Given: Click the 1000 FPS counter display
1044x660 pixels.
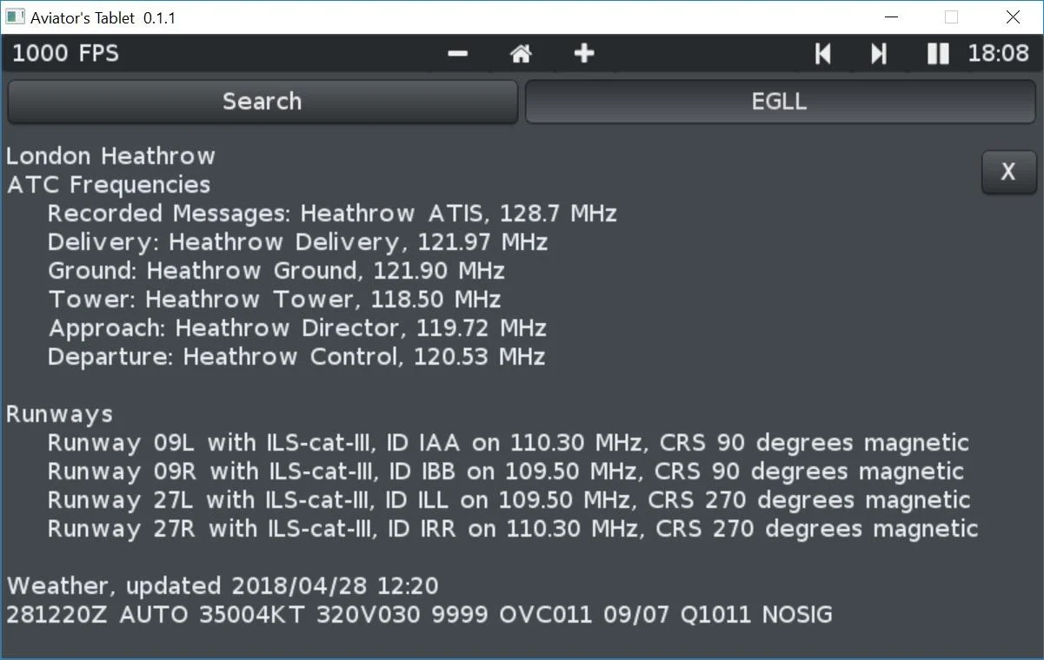Looking at the screenshot, I should [x=64, y=53].
